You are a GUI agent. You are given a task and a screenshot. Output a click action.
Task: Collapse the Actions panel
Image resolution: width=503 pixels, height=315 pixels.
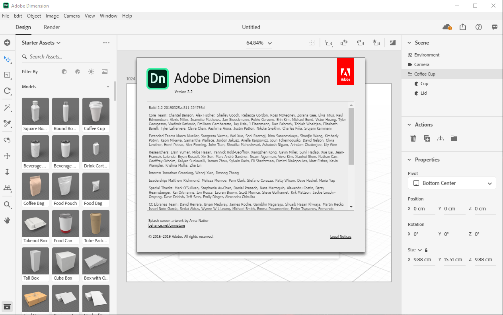pyautogui.click(x=409, y=124)
